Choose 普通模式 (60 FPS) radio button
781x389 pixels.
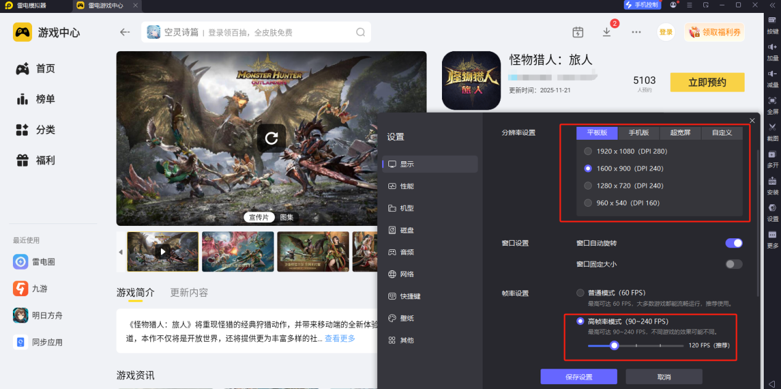[x=580, y=293]
